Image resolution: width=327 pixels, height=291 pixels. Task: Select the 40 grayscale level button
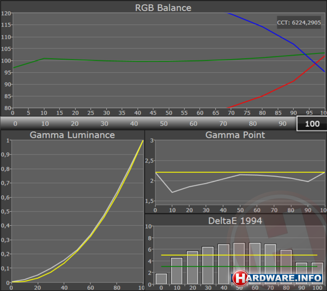(134, 123)
